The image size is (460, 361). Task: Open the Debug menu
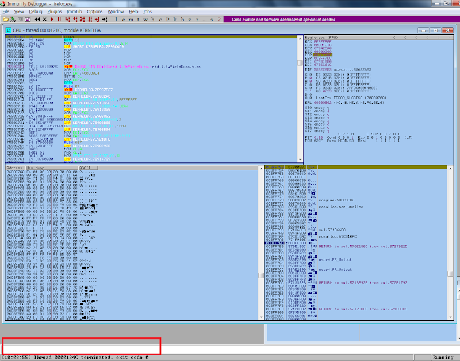pyautogui.click(x=35, y=11)
